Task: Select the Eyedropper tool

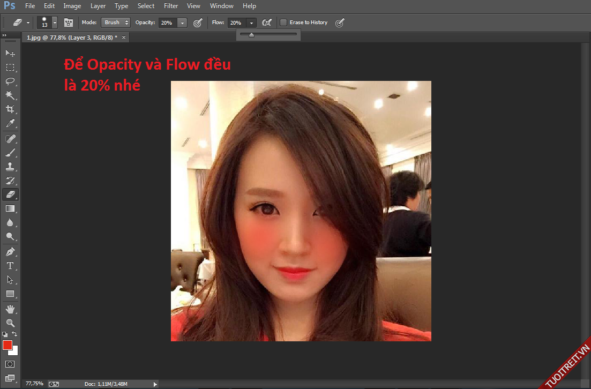Action: coord(10,123)
